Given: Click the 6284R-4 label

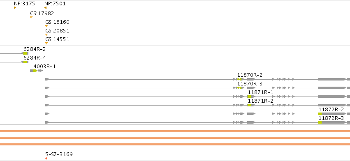Looking at the screenshot, I should coord(35,58).
